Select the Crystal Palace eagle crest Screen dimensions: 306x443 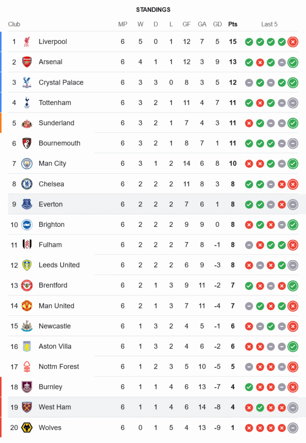(27, 82)
